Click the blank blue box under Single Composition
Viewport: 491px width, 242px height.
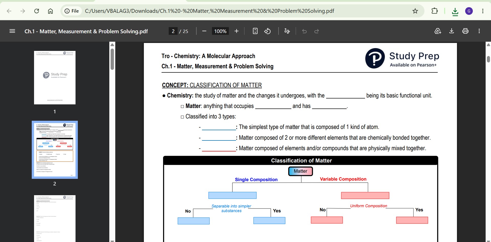pyautogui.click(x=232, y=195)
